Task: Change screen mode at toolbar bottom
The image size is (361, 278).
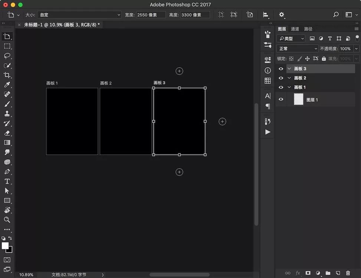Action: coord(7,269)
